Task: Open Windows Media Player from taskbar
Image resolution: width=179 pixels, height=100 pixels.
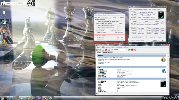Action: click(22, 98)
